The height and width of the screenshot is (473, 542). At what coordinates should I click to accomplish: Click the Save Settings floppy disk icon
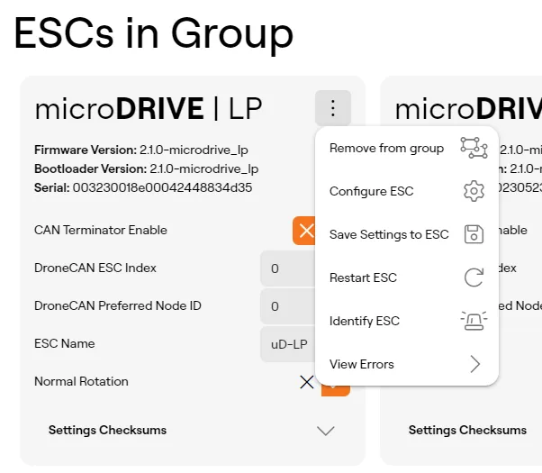[474, 234]
